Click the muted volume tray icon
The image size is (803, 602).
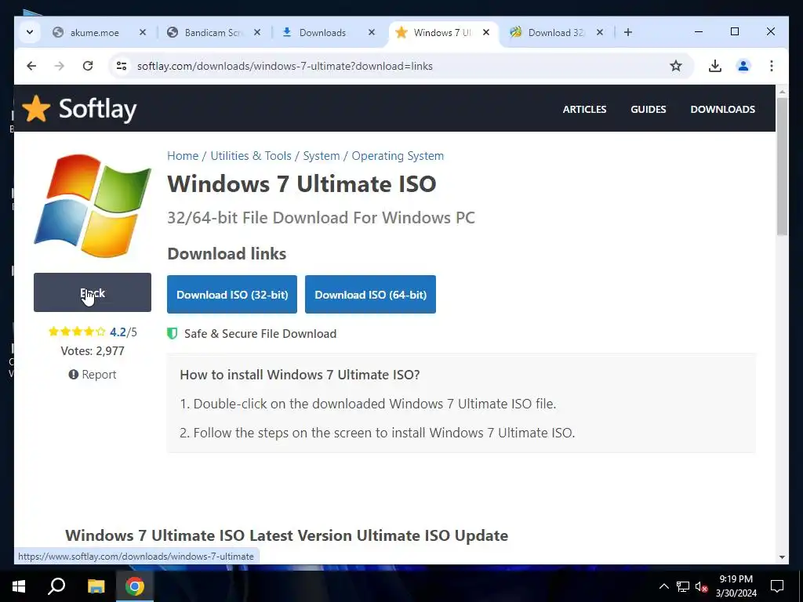(702, 586)
